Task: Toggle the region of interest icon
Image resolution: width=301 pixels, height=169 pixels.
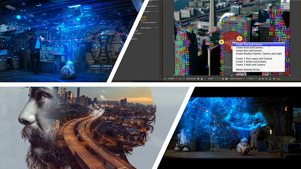Action: pyautogui.click(x=223, y=79)
